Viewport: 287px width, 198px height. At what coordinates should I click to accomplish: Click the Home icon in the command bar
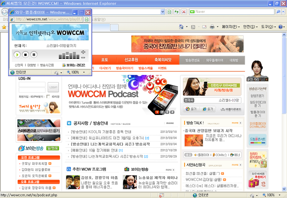(181, 27)
